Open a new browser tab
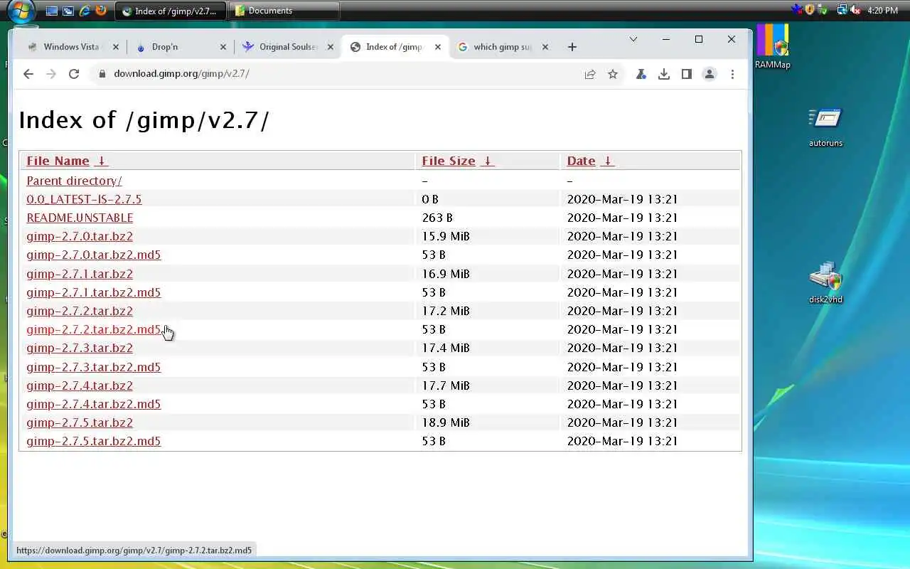This screenshot has height=569, width=910. [572, 47]
